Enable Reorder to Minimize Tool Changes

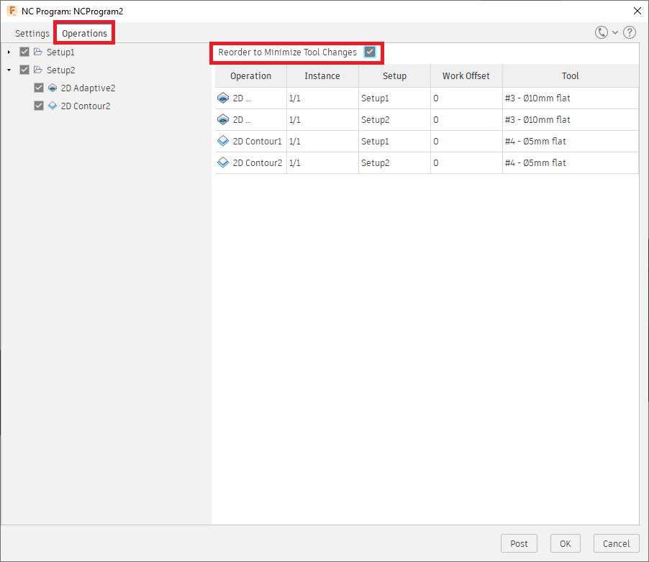[x=371, y=52]
